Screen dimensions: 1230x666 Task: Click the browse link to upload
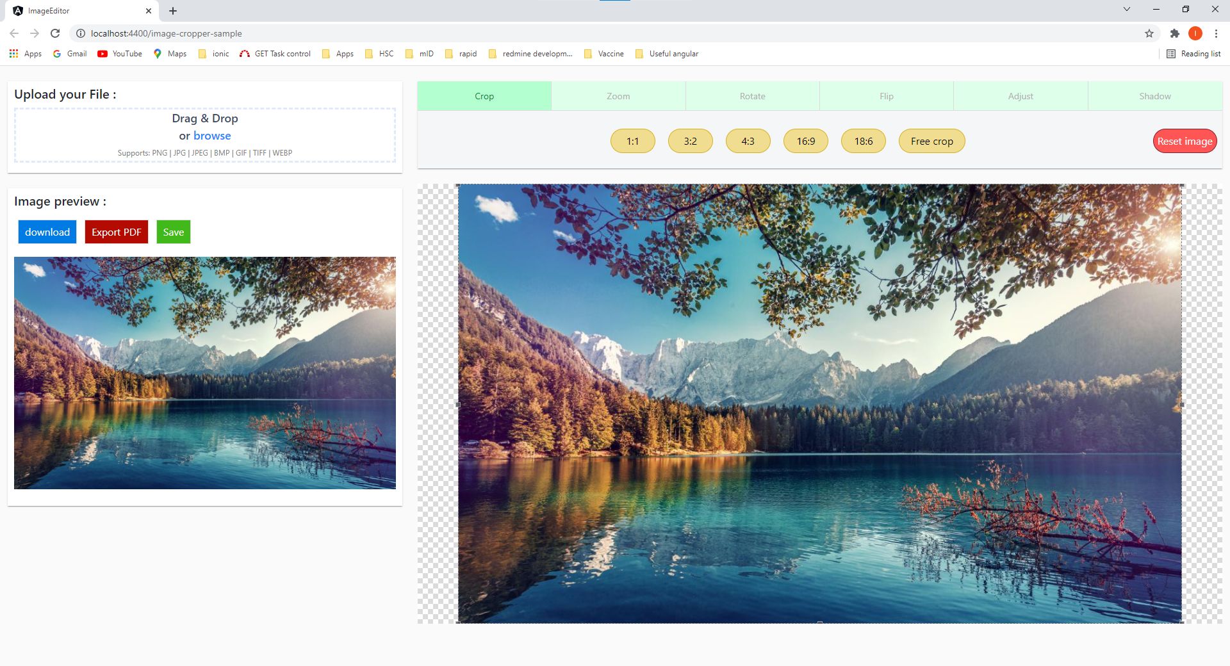[212, 136]
